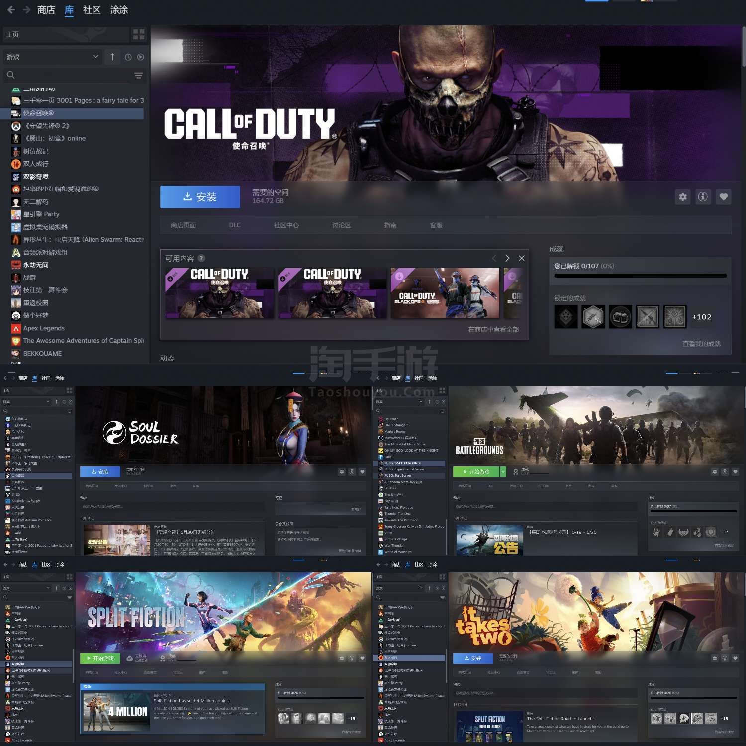Image resolution: width=746 pixels, height=746 pixels.
Task: Open 客服 tab on Call of Duty page
Action: tap(436, 225)
